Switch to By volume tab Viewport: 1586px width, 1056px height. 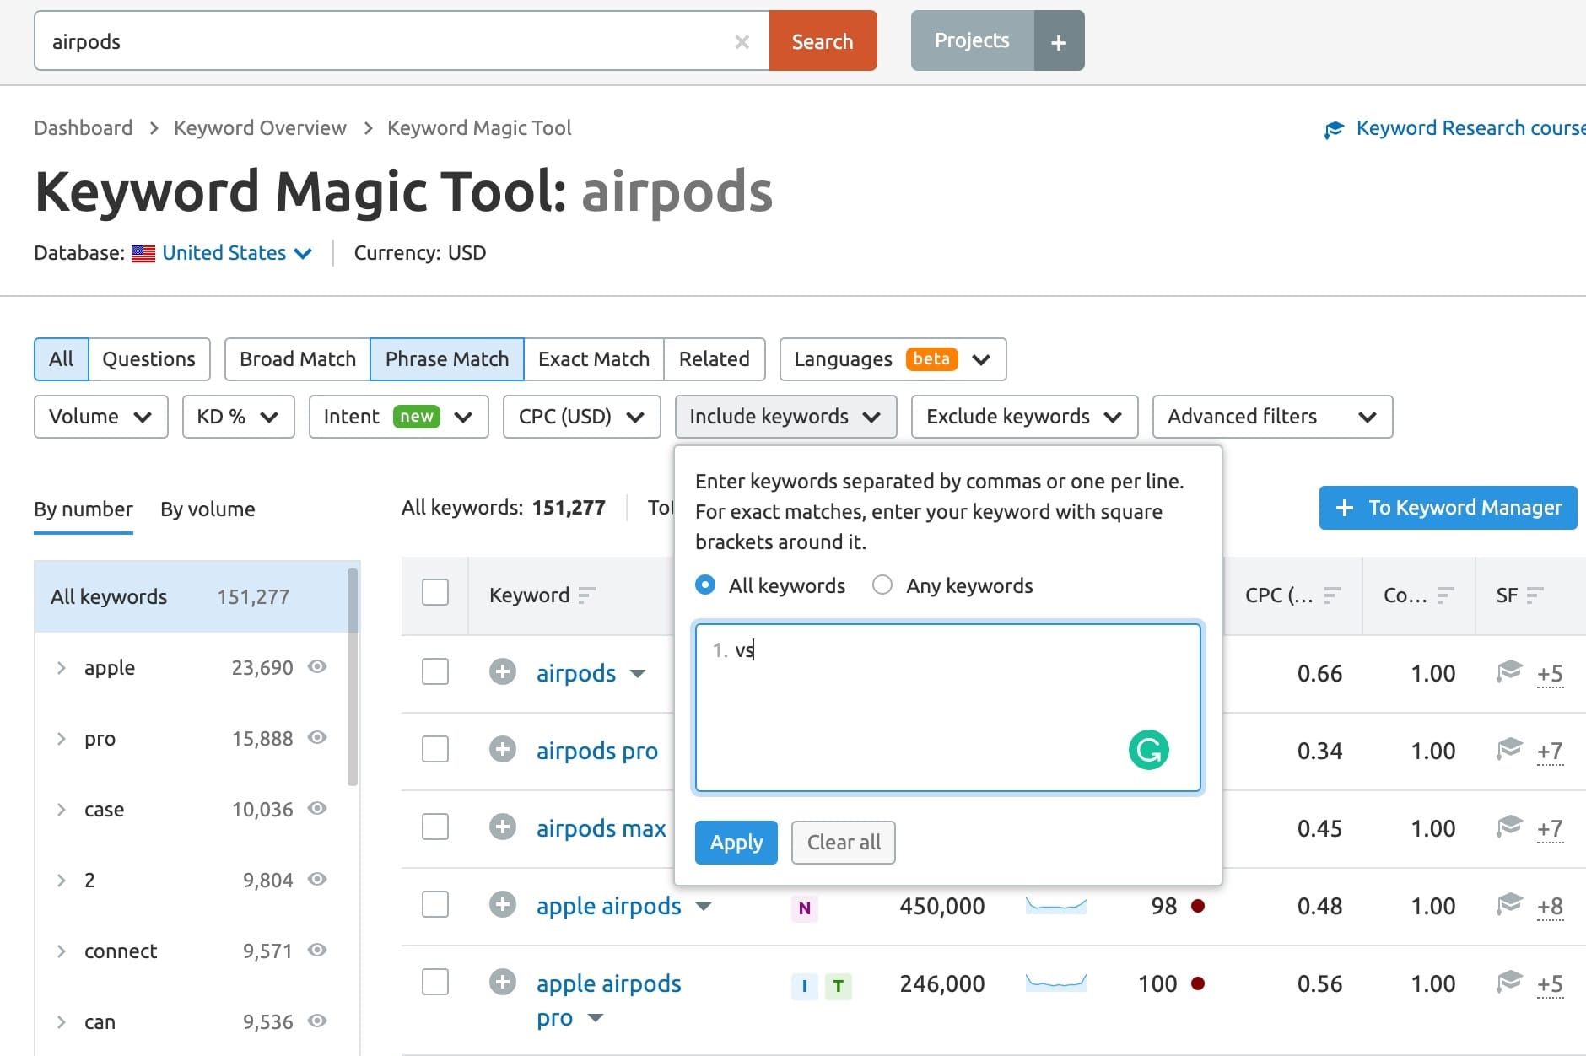click(x=208, y=509)
